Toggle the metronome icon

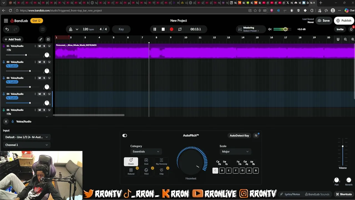click(x=71, y=29)
